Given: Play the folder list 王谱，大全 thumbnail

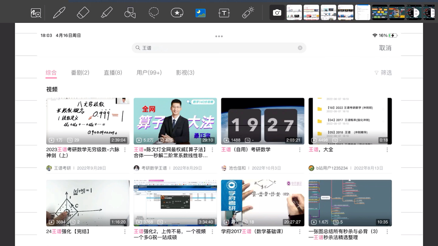Looking at the screenshot, I should click(350, 121).
